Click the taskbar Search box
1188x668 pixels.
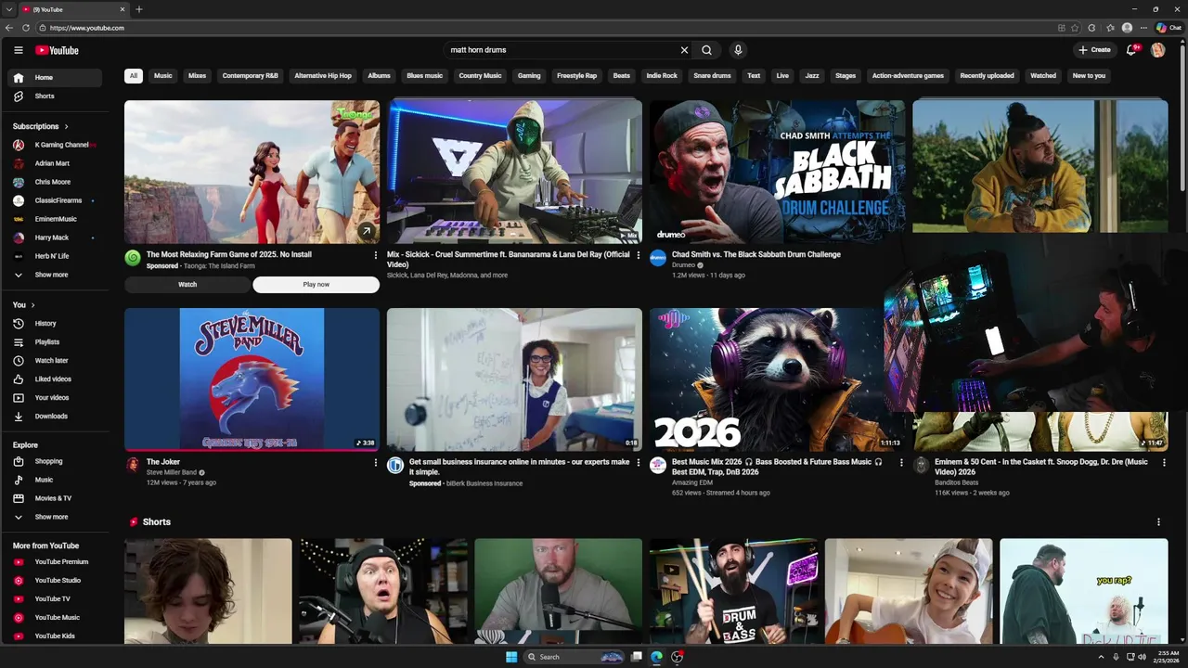click(x=575, y=657)
